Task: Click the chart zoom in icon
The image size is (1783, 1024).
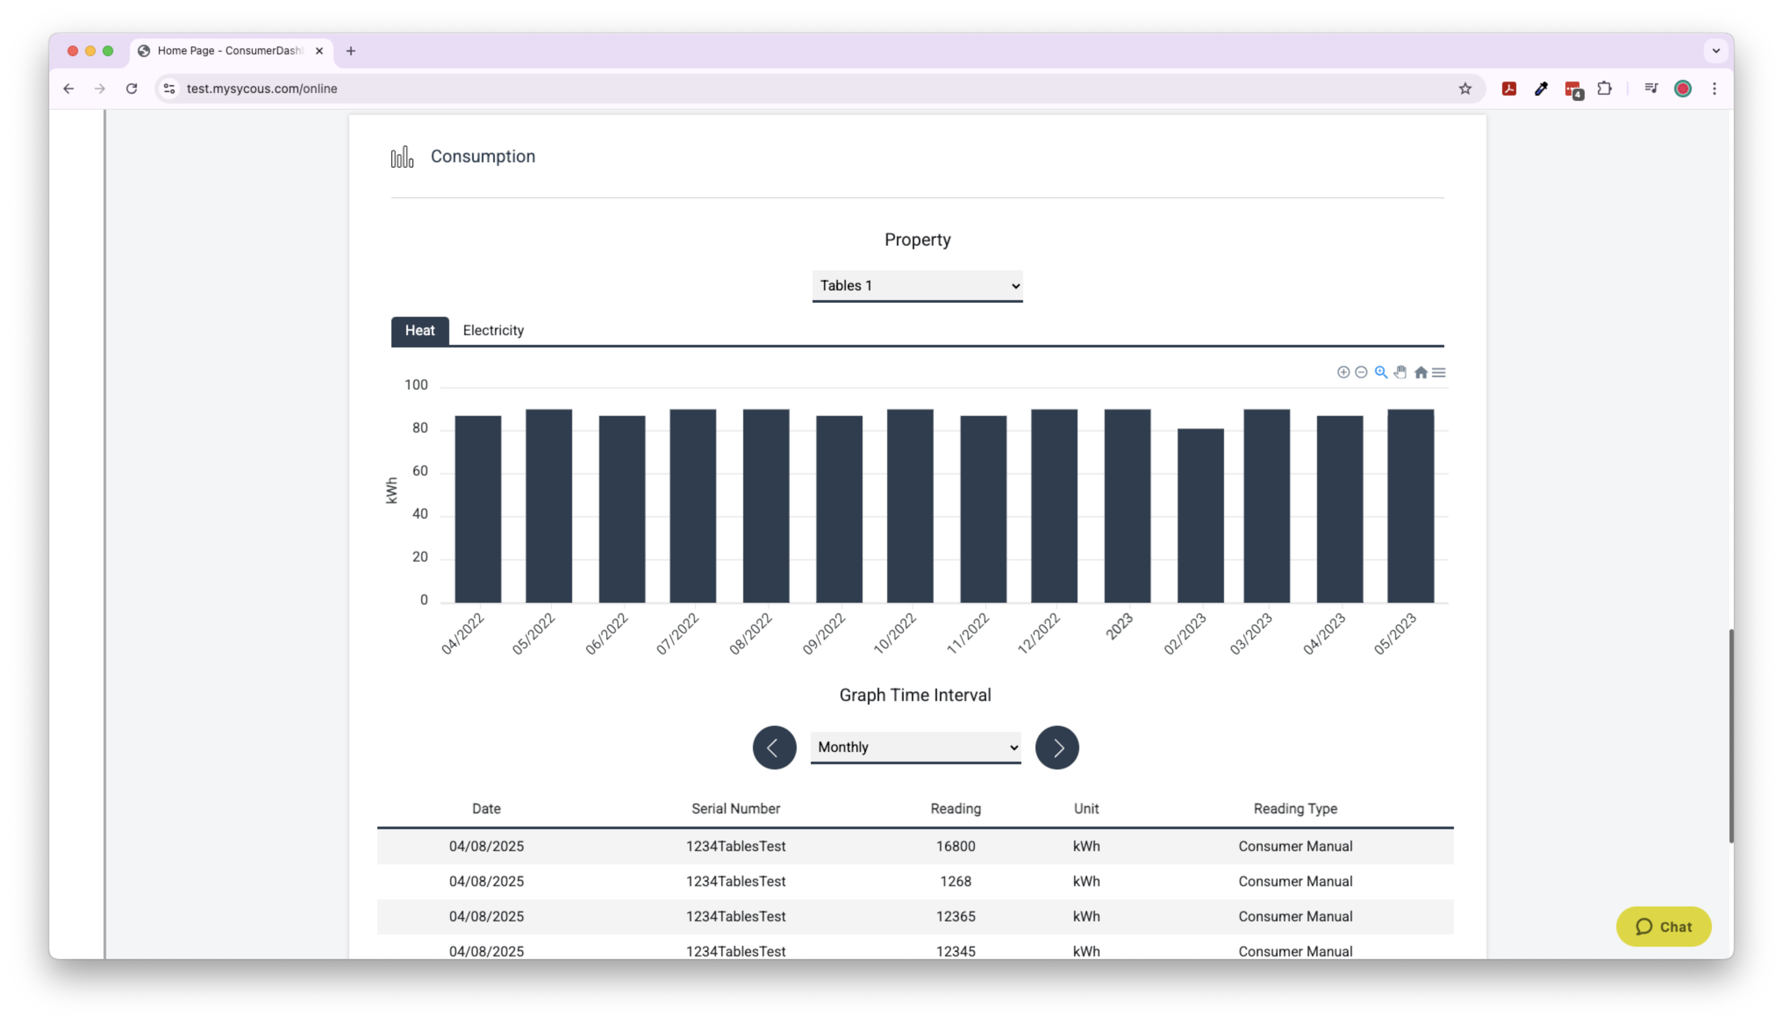Action: point(1343,372)
